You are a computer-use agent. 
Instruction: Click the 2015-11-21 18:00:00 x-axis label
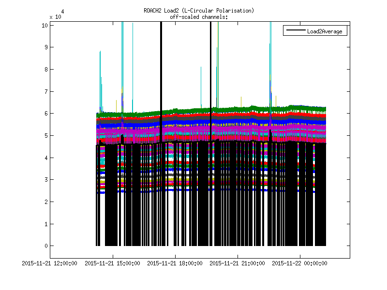point(175,263)
